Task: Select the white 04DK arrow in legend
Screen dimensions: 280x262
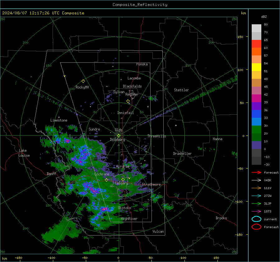Action: (256, 180)
